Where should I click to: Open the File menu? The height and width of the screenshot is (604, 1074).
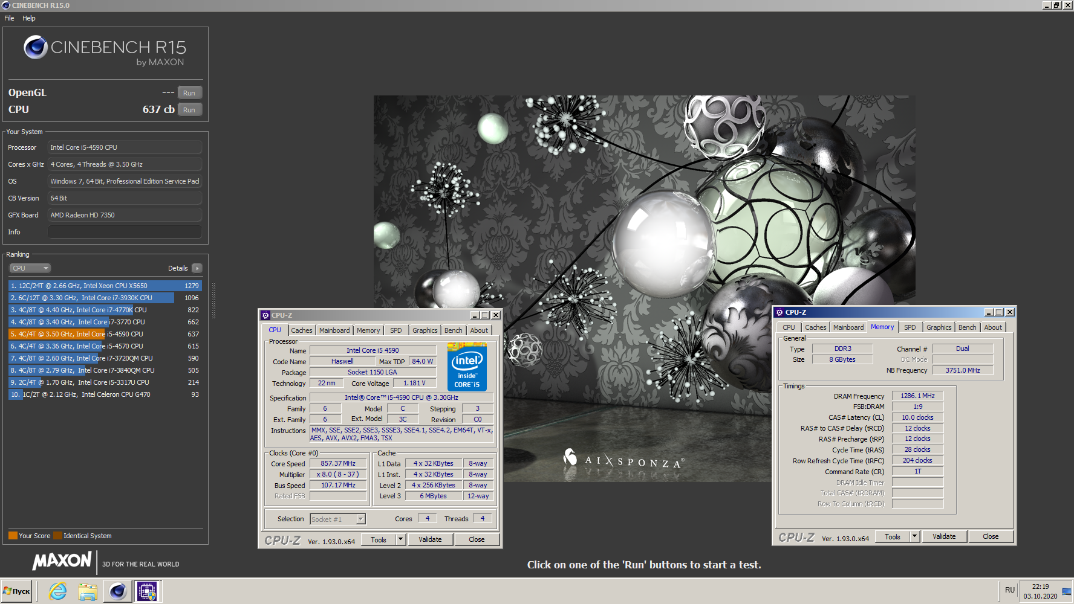(9, 18)
